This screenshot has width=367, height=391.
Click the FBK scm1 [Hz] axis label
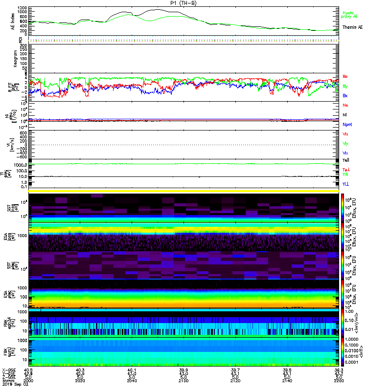tap(8, 351)
